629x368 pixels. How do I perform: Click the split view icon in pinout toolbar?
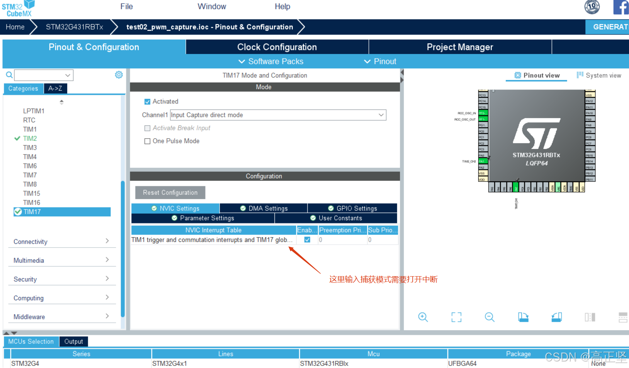590,317
